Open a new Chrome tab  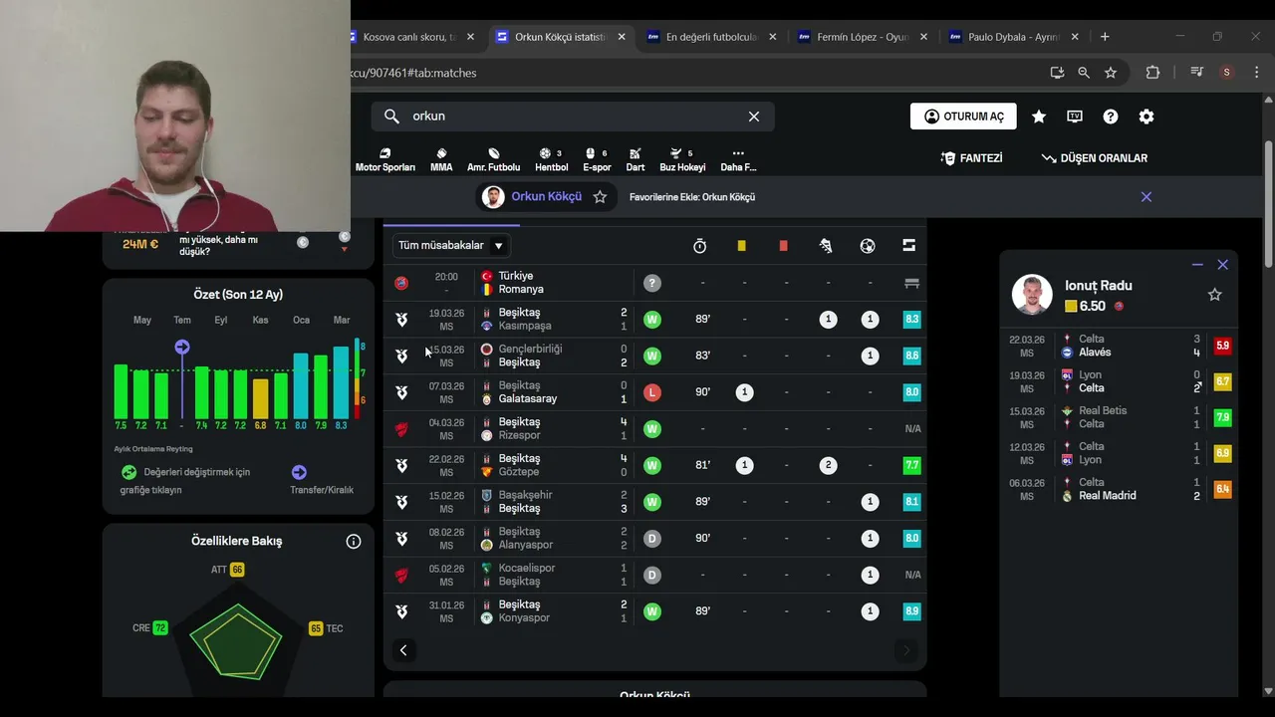click(1105, 37)
